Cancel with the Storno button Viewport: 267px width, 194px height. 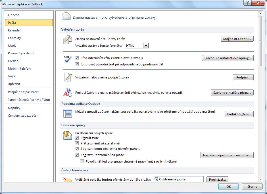point(252,187)
